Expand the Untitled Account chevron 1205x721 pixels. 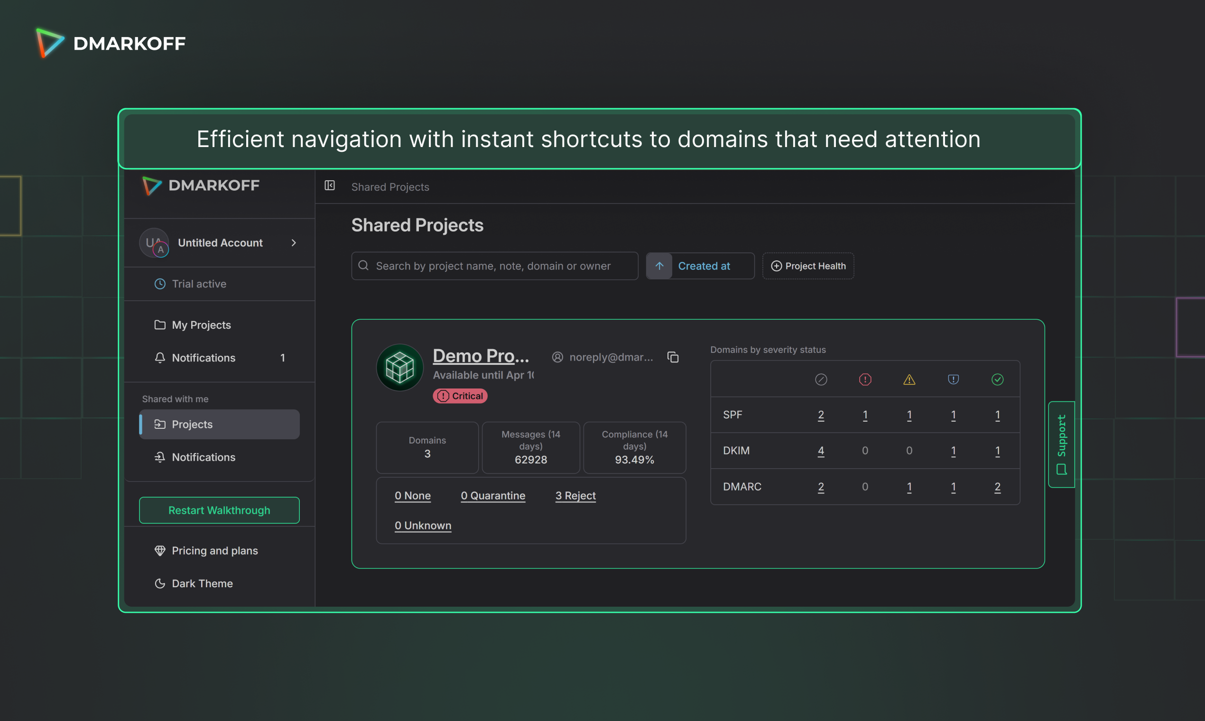coord(294,243)
